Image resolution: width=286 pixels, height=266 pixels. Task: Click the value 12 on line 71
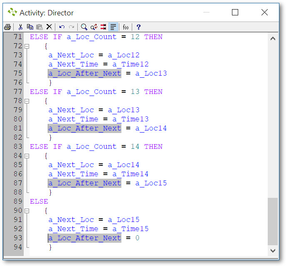(x=135, y=37)
